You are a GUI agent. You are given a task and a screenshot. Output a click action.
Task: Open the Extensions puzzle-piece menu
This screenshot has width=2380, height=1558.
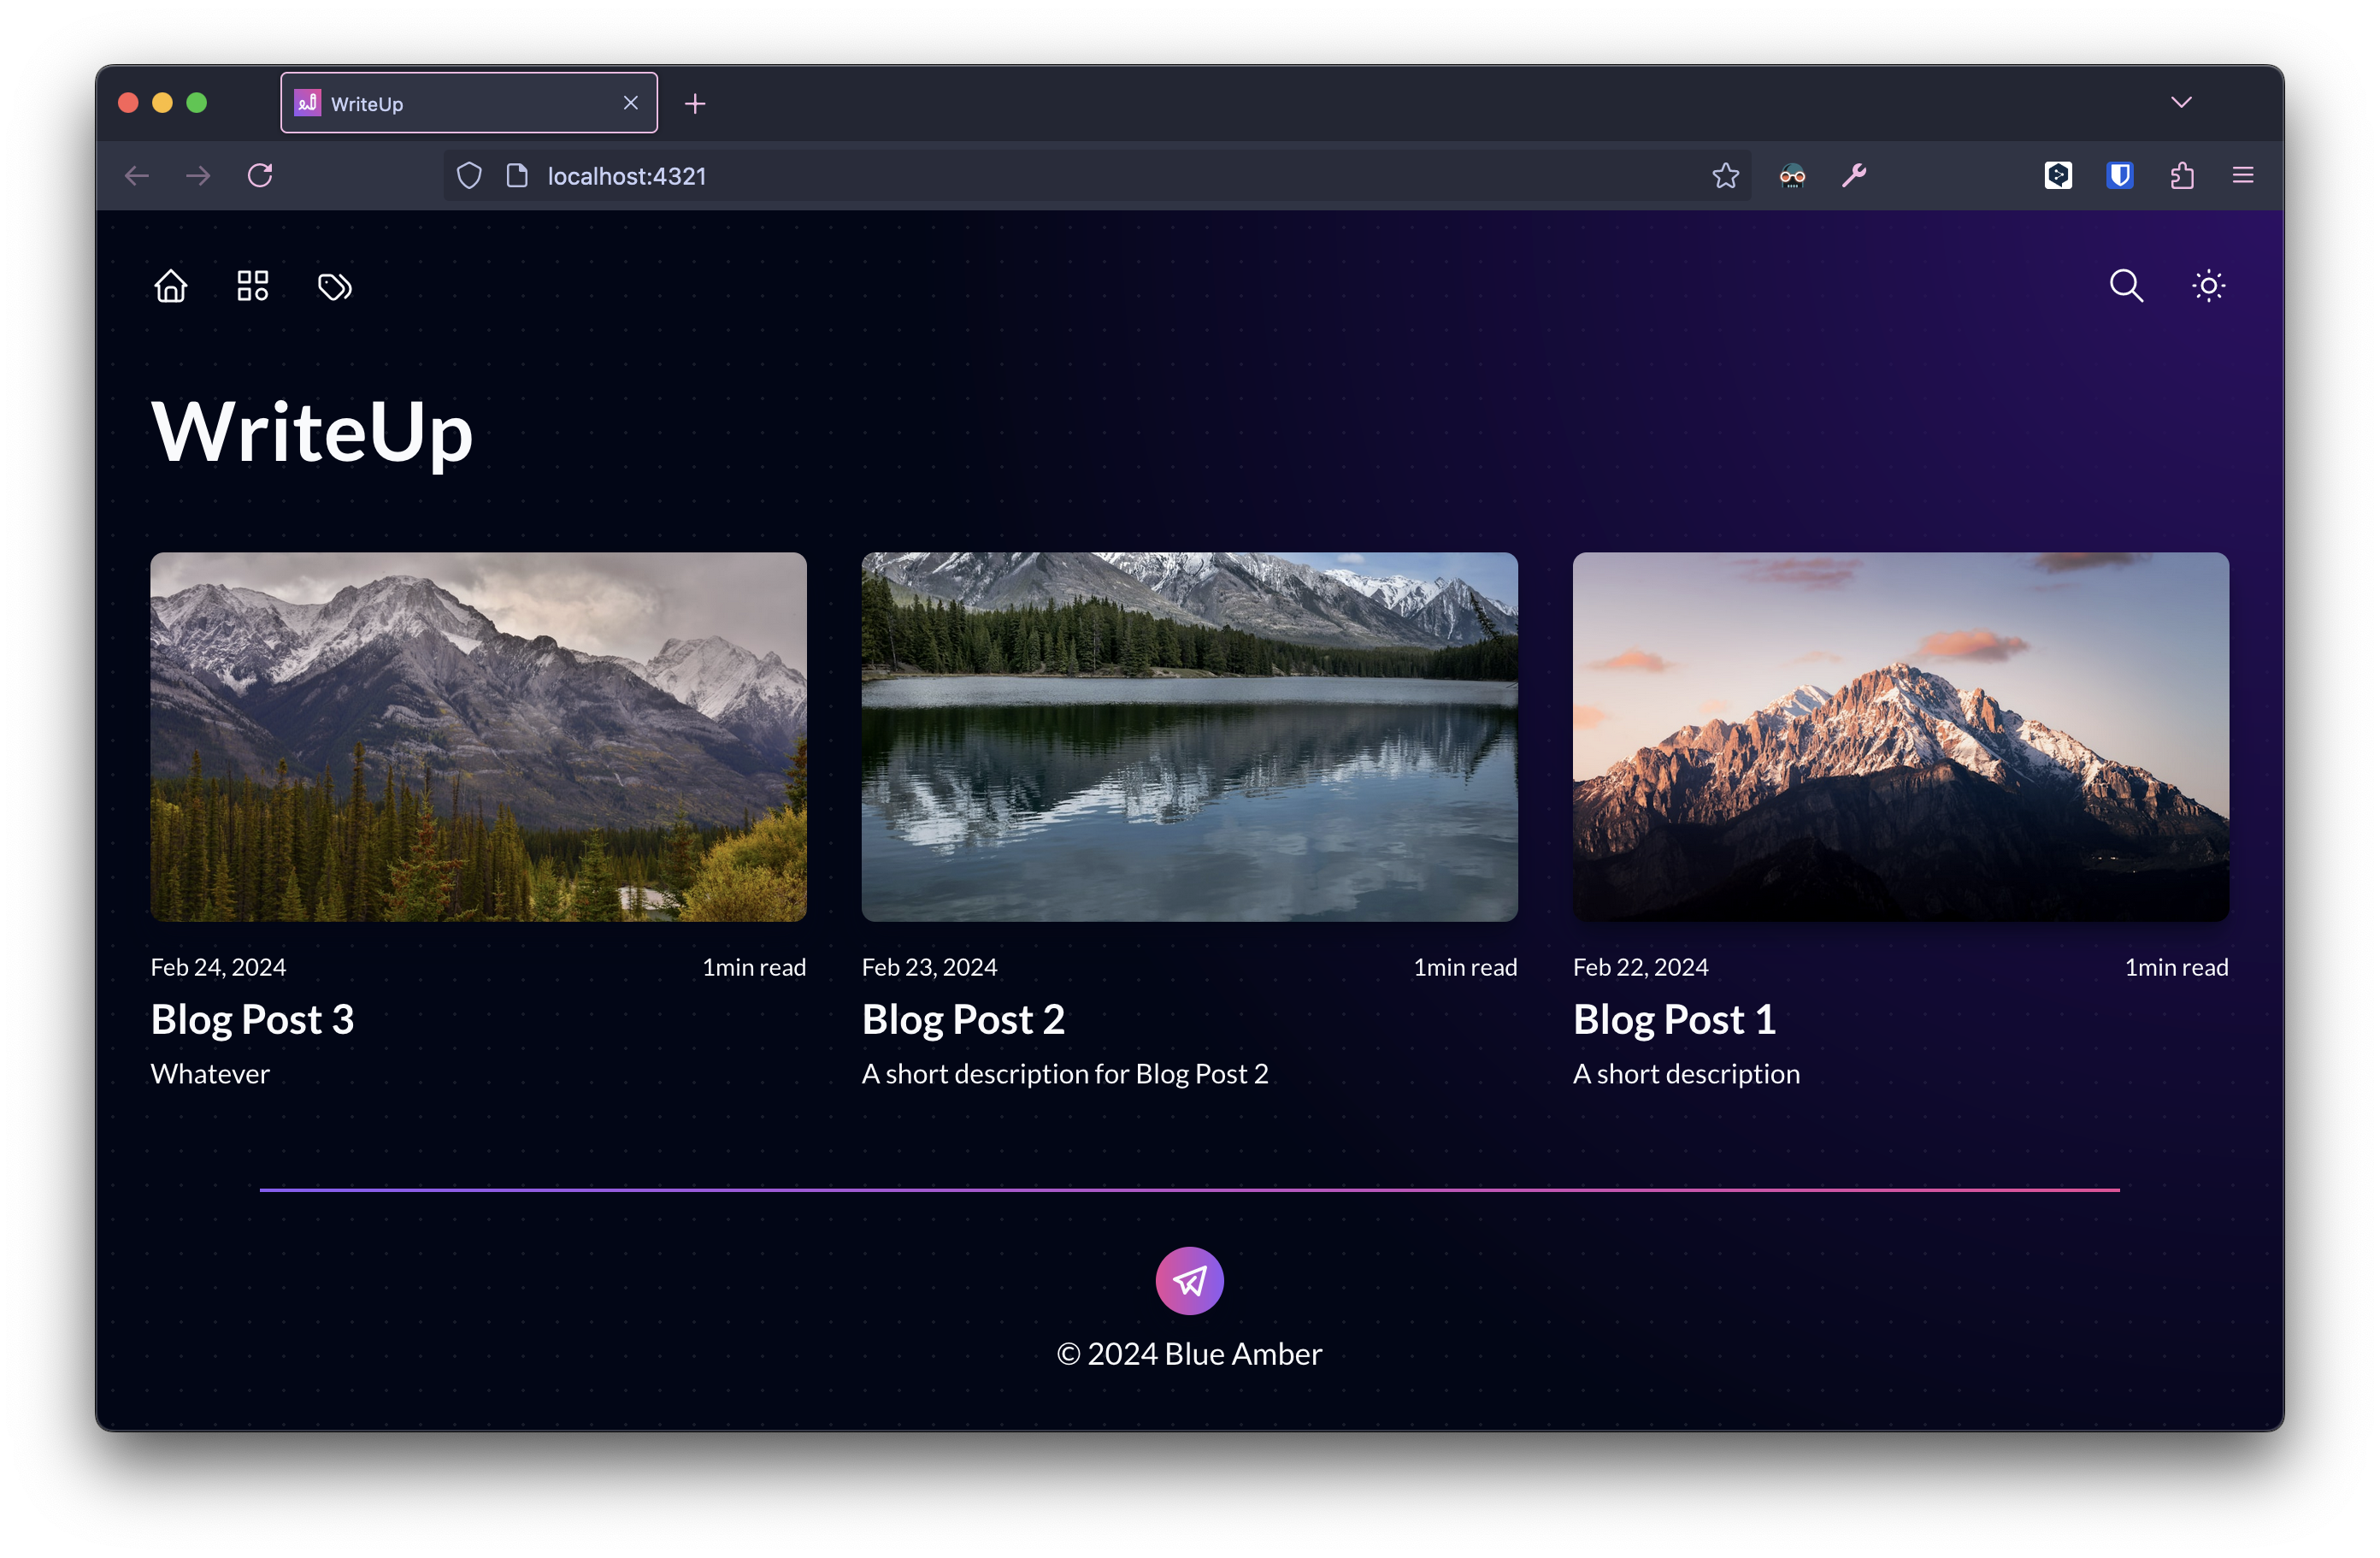pos(2182,176)
